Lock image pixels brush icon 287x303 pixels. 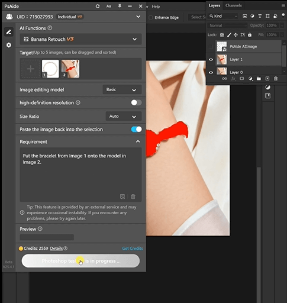[x=229, y=35]
